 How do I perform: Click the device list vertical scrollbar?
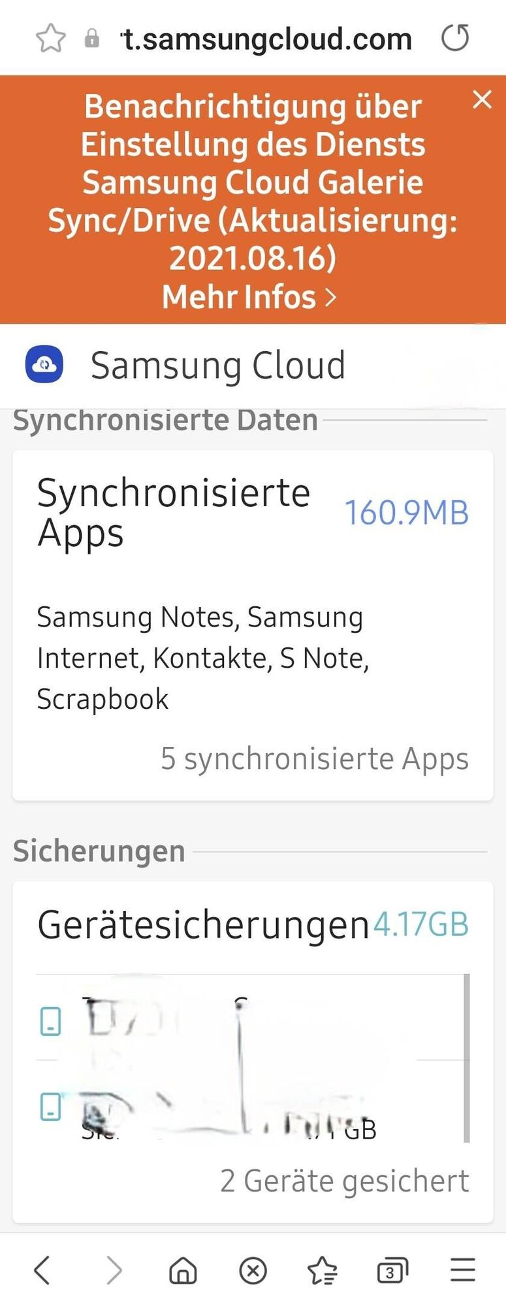click(466, 1058)
